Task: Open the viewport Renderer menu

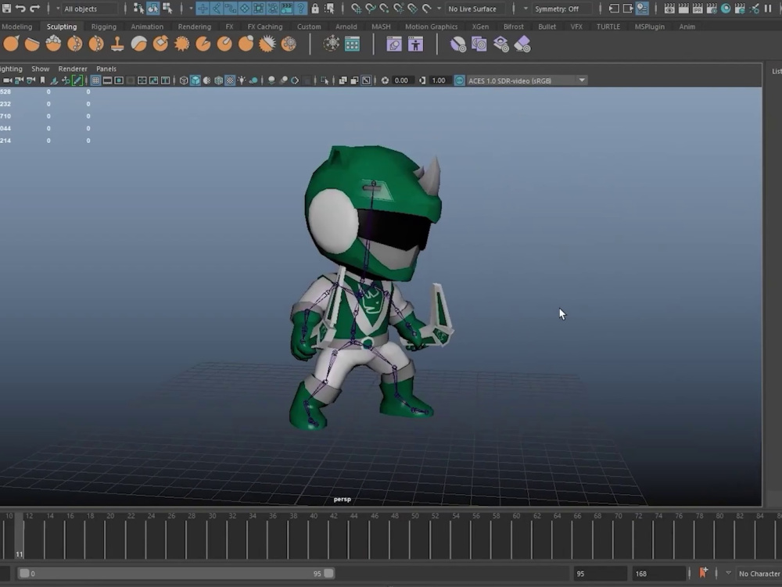Action: tap(73, 69)
